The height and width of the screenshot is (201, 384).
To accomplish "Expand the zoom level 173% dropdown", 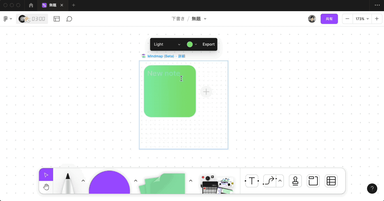I will pos(362,19).
